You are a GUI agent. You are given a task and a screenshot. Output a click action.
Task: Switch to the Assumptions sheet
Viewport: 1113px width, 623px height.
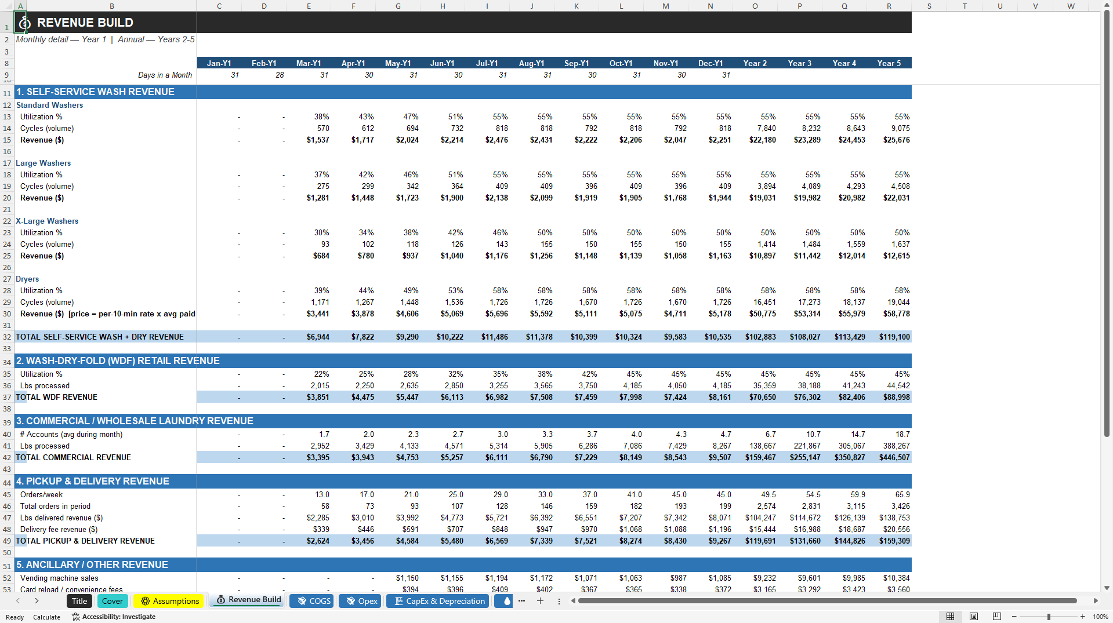coord(169,601)
